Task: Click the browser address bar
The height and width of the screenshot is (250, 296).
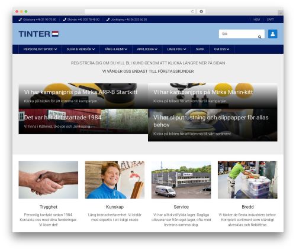Action: point(140,11)
